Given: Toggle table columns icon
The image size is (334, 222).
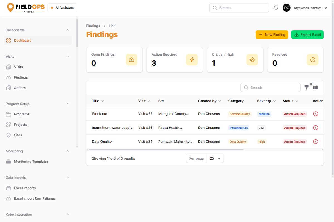Looking at the screenshot, I should (315, 87).
